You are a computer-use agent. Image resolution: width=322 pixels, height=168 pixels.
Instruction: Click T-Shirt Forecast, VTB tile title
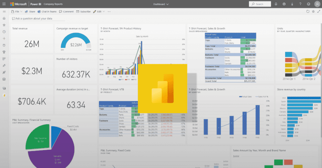click(x=112, y=89)
